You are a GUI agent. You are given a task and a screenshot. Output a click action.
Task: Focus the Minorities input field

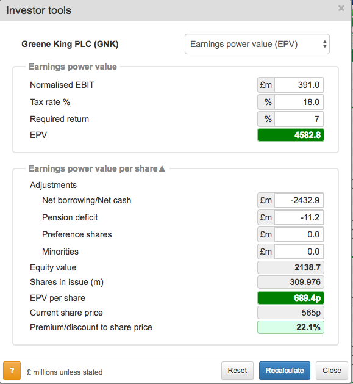point(299,252)
